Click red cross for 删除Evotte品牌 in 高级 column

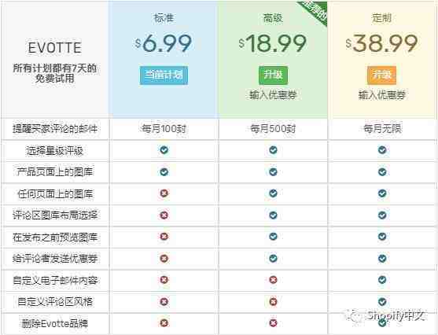(x=273, y=323)
